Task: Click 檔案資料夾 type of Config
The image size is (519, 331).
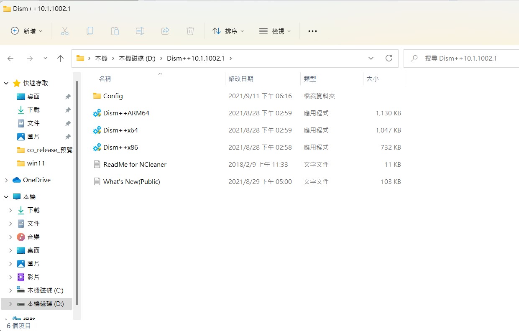Action: coord(320,96)
